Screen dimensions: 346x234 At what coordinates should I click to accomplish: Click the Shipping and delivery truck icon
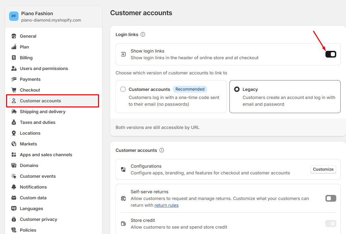pos(14,111)
